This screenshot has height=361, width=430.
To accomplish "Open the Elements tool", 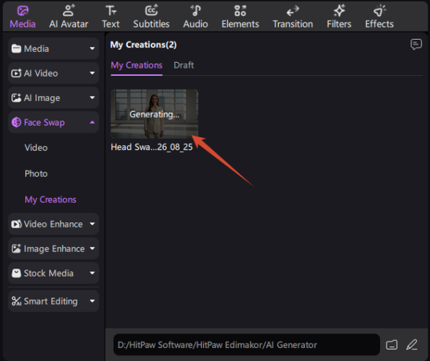I will pyautogui.click(x=240, y=17).
